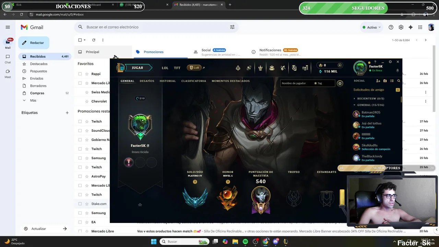439x247 pixels.
Task: Star the Swiss Medical email
Action: (87, 92)
